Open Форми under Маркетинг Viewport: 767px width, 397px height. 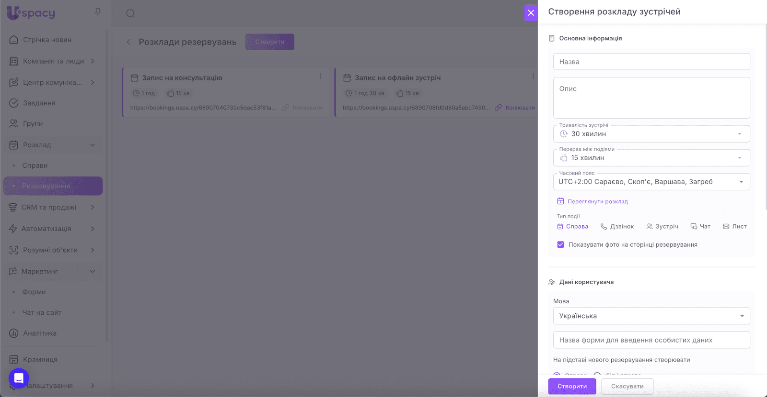(x=34, y=292)
